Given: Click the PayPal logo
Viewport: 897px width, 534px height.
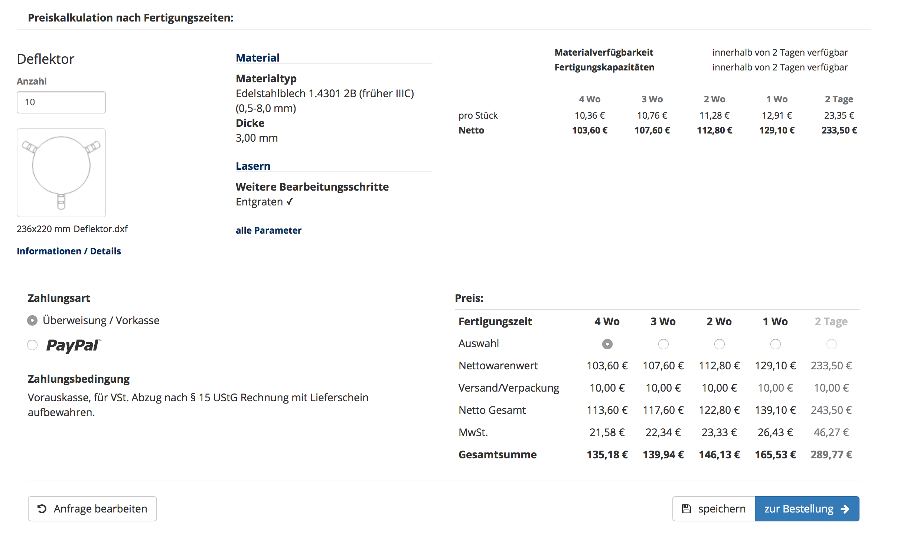Looking at the screenshot, I should pyautogui.click(x=73, y=345).
